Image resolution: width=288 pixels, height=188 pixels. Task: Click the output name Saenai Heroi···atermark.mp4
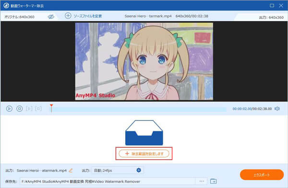pos(41,171)
